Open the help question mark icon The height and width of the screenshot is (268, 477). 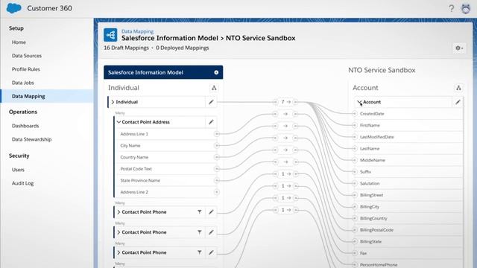tap(452, 8)
